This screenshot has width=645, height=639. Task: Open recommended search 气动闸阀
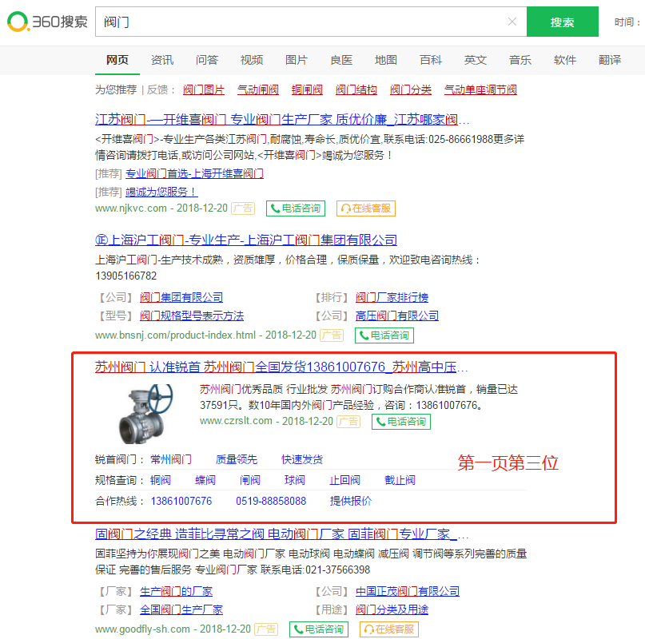258,89
